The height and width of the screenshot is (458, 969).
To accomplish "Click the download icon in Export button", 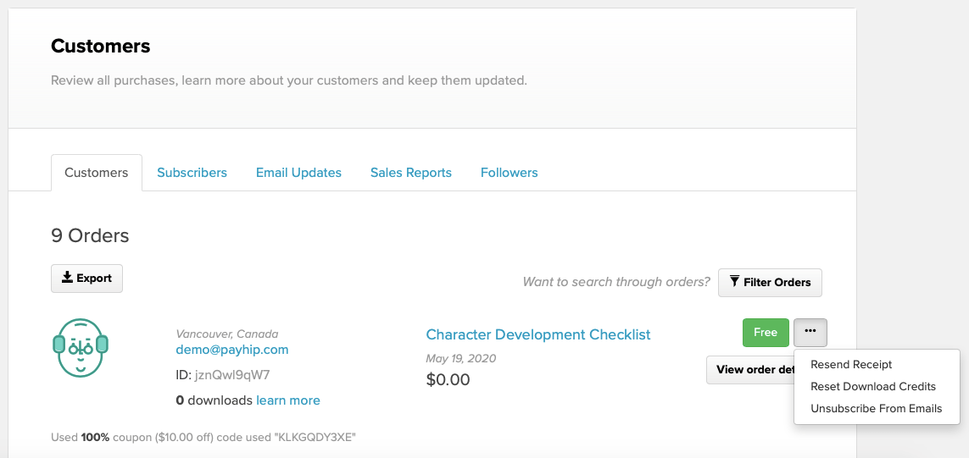I will coord(67,278).
